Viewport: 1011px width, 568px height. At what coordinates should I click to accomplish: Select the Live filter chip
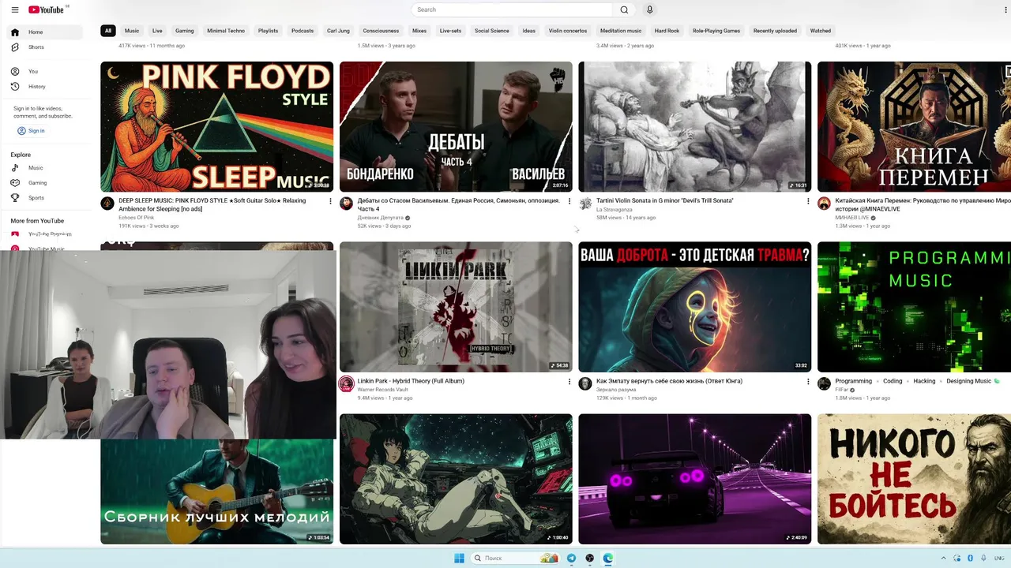pyautogui.click(x=157, y=31)
